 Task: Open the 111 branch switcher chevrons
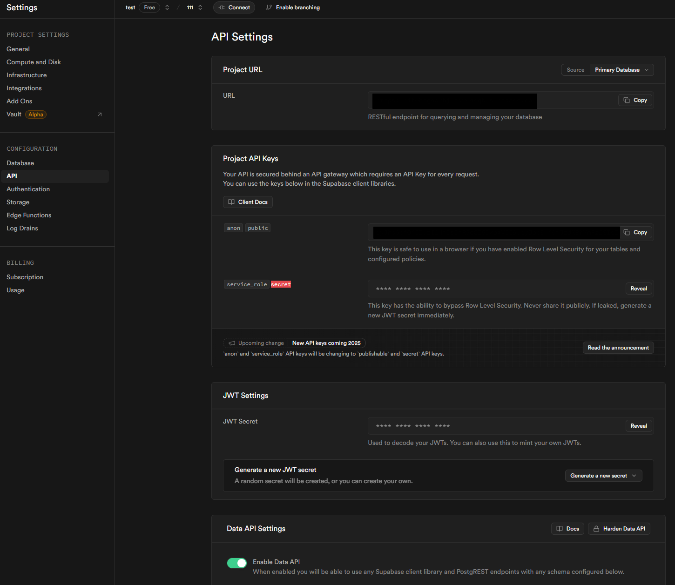coord(200,7)
